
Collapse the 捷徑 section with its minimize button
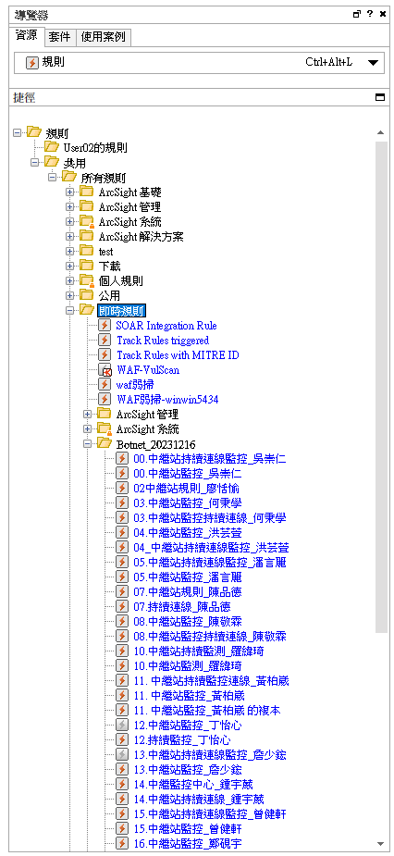[x=380, y=98]
